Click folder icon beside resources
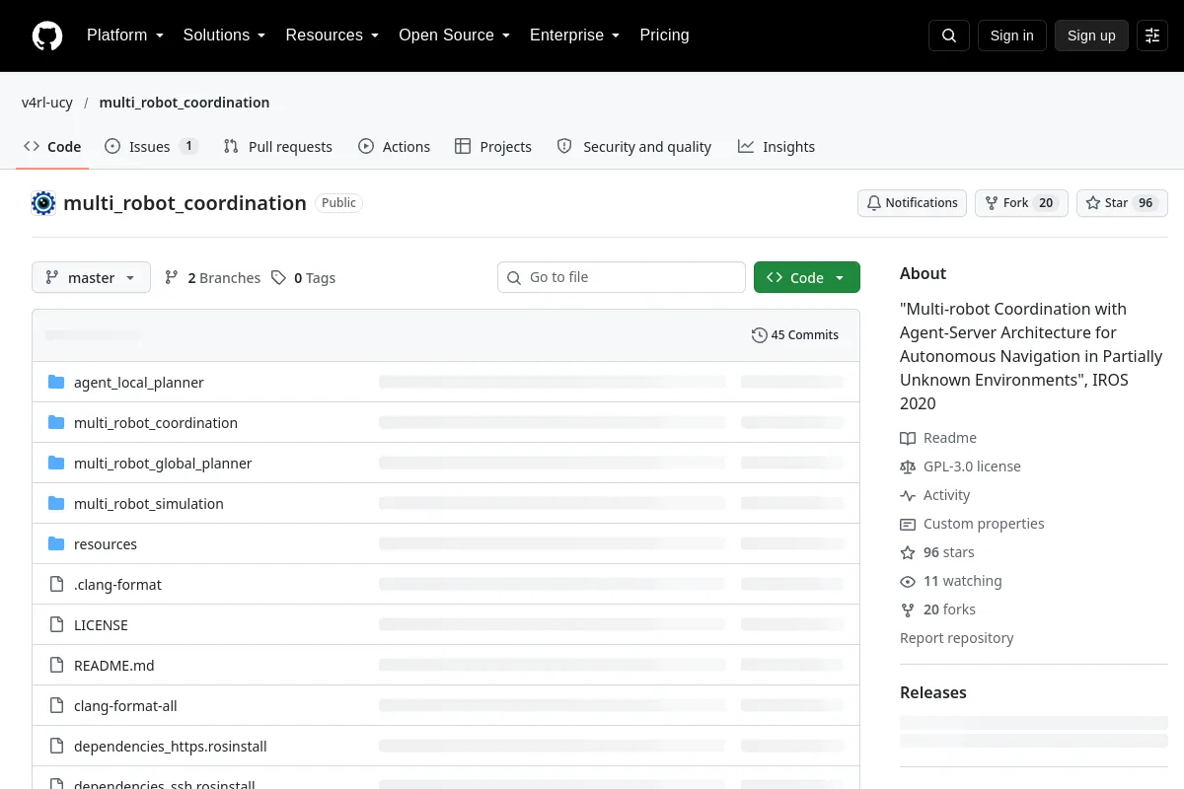The height and width of the screenshot is (789, 1184). (56, 544)
